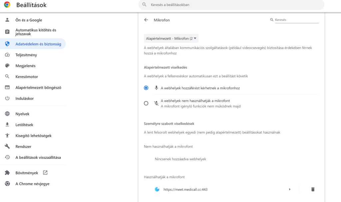The height and width of the screenshot is (202, 341).
Task: Open A Chrome névjegye page
Action: [x=33, y=184]
